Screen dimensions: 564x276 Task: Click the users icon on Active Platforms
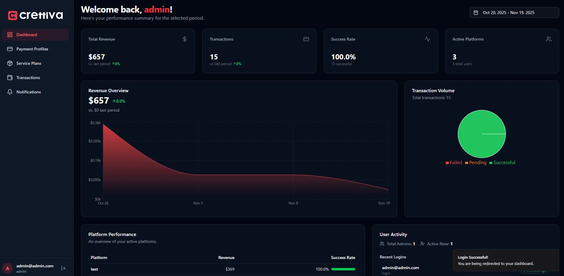click(549, 39)
